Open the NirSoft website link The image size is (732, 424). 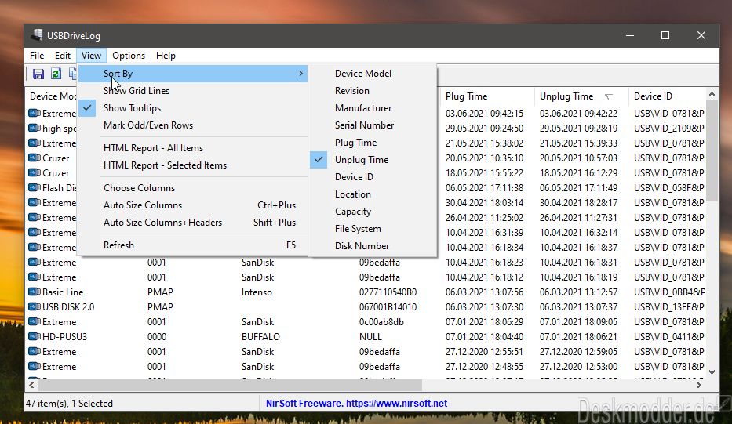pyautogui.click(x=356, y=404)
